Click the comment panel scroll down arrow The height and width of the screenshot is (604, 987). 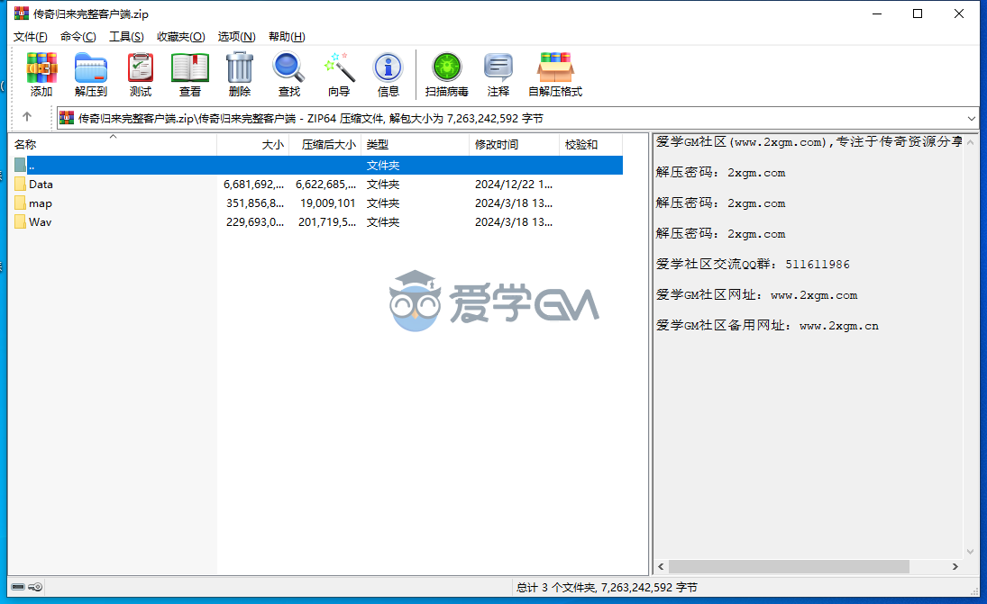pos(970,551)
